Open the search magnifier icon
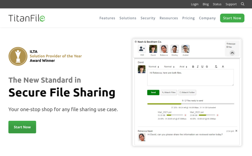Viewport: 252px width, 156px height. point(243,4)
